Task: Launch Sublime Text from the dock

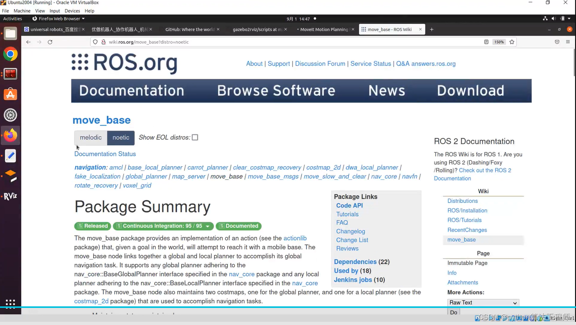Action: [x=10, y=176]
